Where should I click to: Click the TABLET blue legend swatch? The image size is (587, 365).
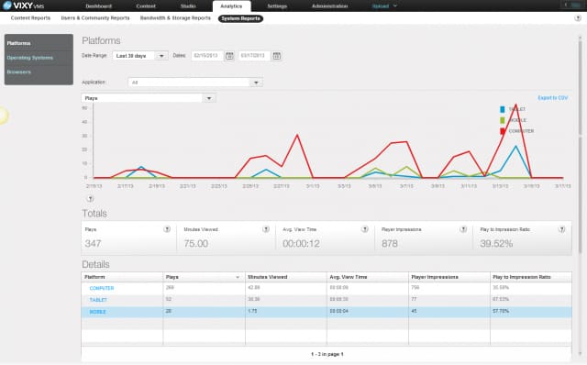click(x=503, y=109)
